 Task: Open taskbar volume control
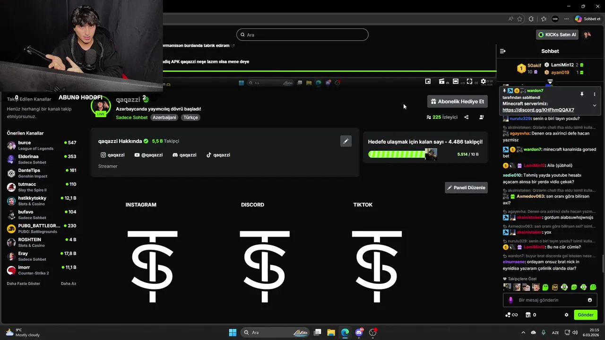[575, 332]
